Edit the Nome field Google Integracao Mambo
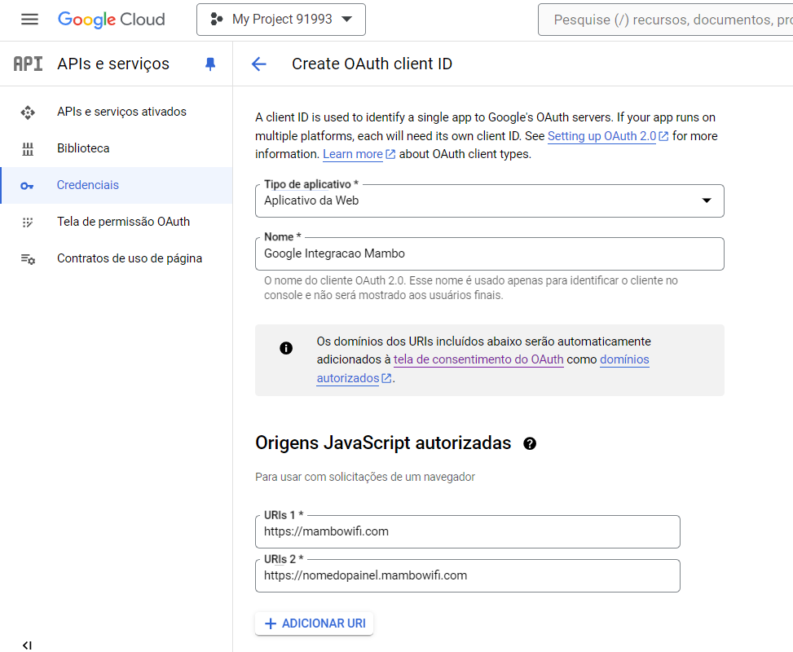The width and height of the screenshot is (793, 652). pyautogui.click(x=490, y=253)
